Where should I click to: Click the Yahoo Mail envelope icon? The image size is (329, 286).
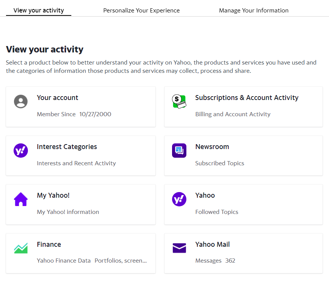coord(179,248)
